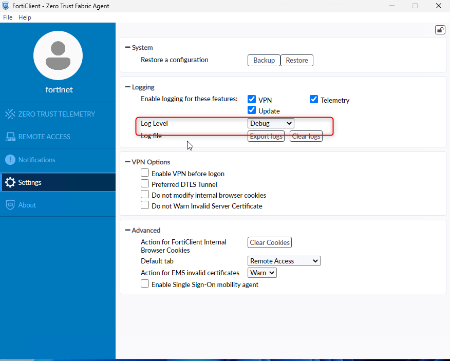
Task: Click the FortiClient shield icon in title bar
Action: coord(6,6)
